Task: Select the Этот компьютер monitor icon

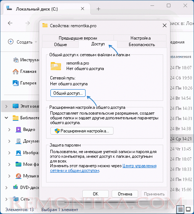Action: 16,106
